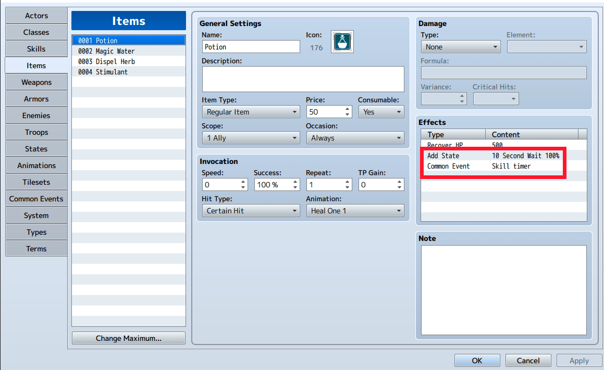Switch to Common Events section
Viewport: 604px width, 370px height.
[x=36, y=198]
